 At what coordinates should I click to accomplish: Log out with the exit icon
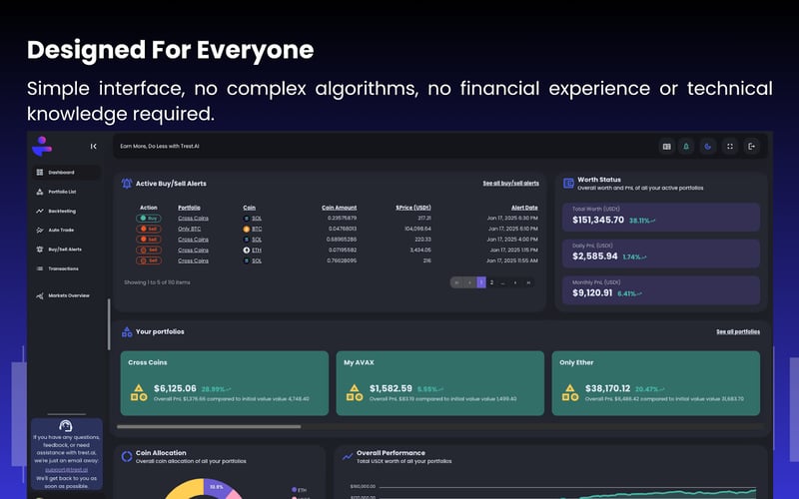[x=752, y=147]
